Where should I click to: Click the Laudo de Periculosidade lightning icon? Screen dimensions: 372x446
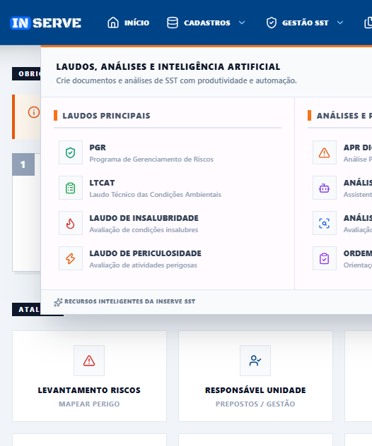pyautogui.click(x=71, y=258)
